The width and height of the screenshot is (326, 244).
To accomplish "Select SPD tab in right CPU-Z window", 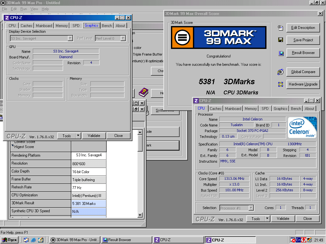I will point(265,109).
